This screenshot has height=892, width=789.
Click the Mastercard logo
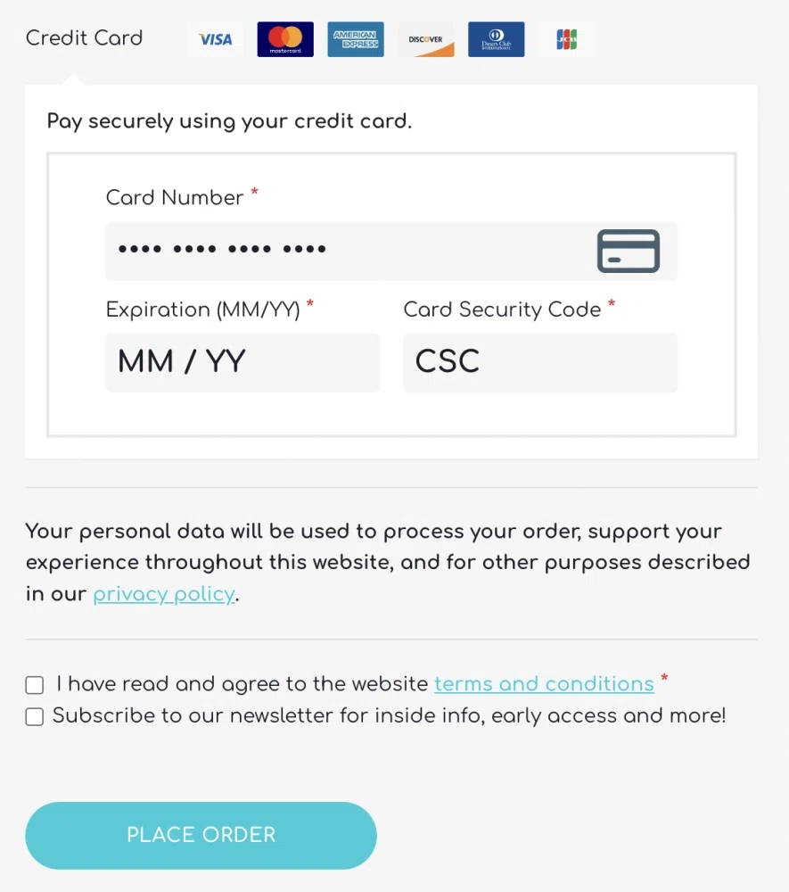[x=285, y=39]
